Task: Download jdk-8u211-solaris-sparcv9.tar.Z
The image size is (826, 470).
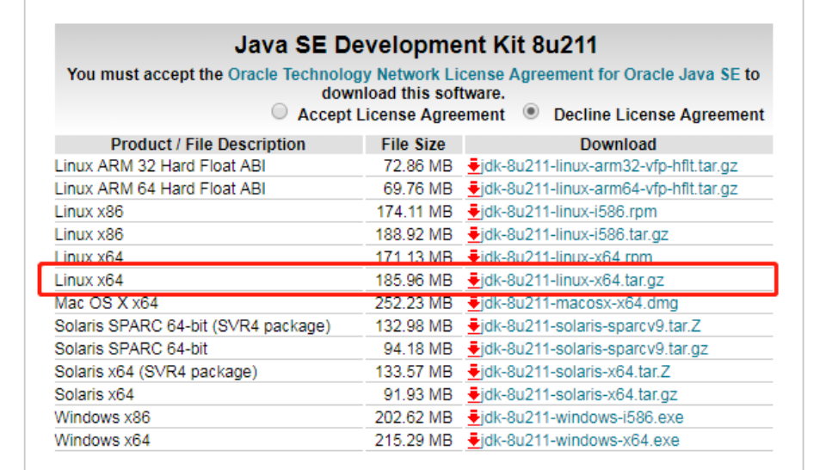Action: coord(590,326)
